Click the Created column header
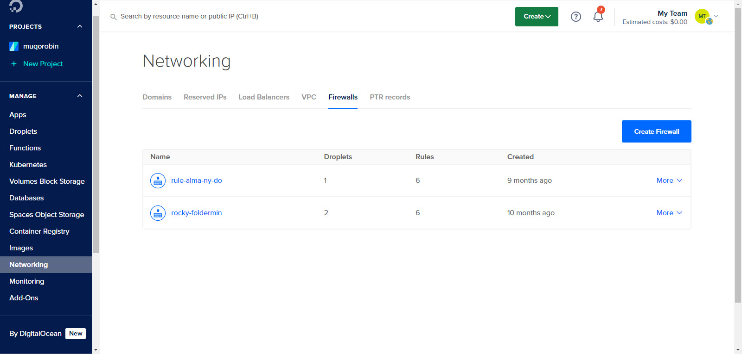This screenshot has width=742, height=354. pos(520,157)
